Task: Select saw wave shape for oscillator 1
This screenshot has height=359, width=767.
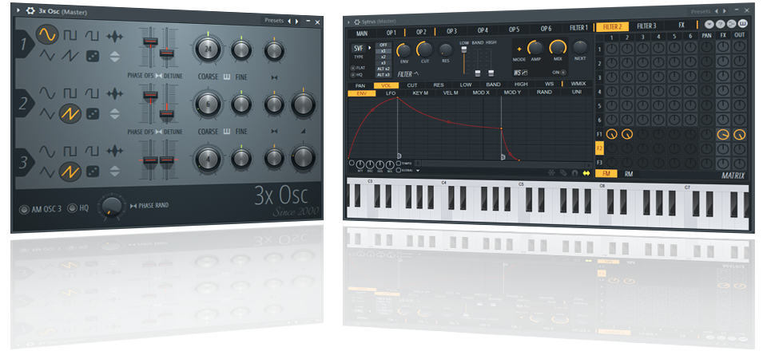Action: click(70, 56)
